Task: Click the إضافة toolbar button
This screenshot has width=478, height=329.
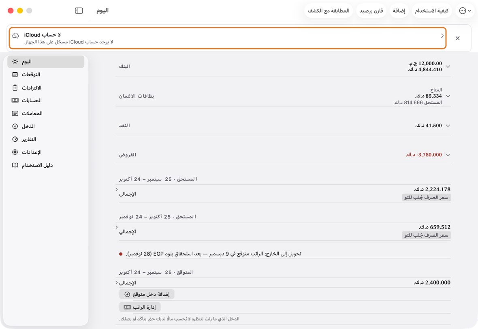Action: tap(399, 11)
